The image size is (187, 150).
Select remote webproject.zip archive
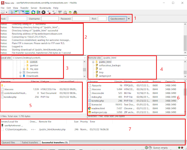pos(99,112)
